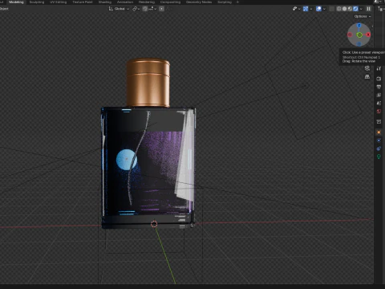This screenshot has width=385, height=289.
Task: Click the sidebar expand arrow beside gizmo
Action: (372, 26)
